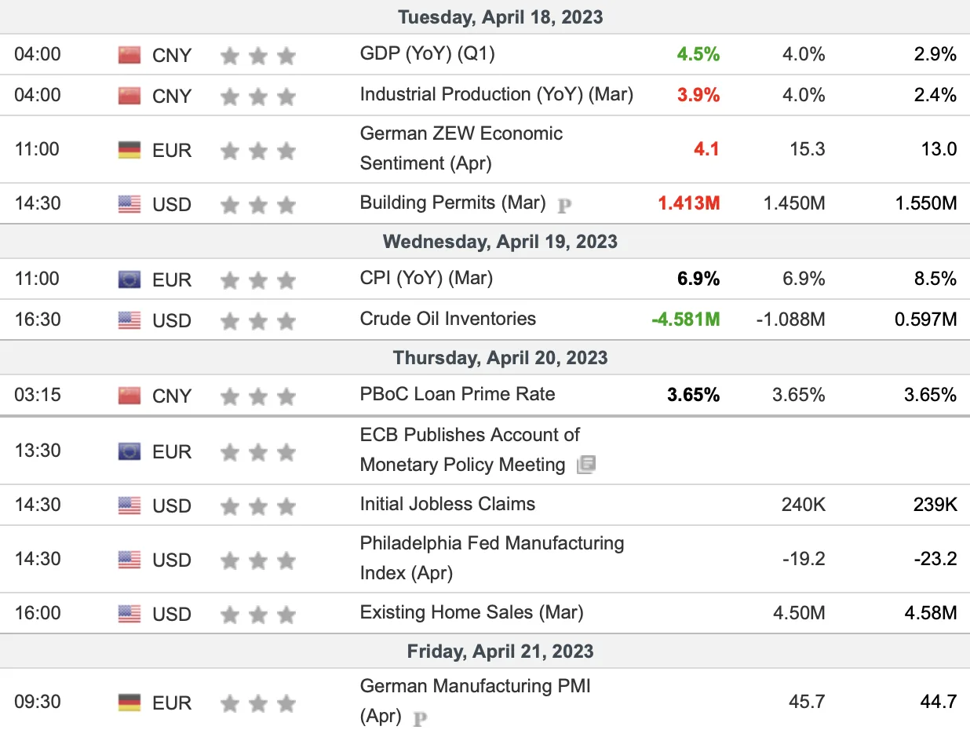The width and height of the screenshot is (970, 730).
Task: Open the Crude Oil Inventories event
Action: (x=448, y=319)
